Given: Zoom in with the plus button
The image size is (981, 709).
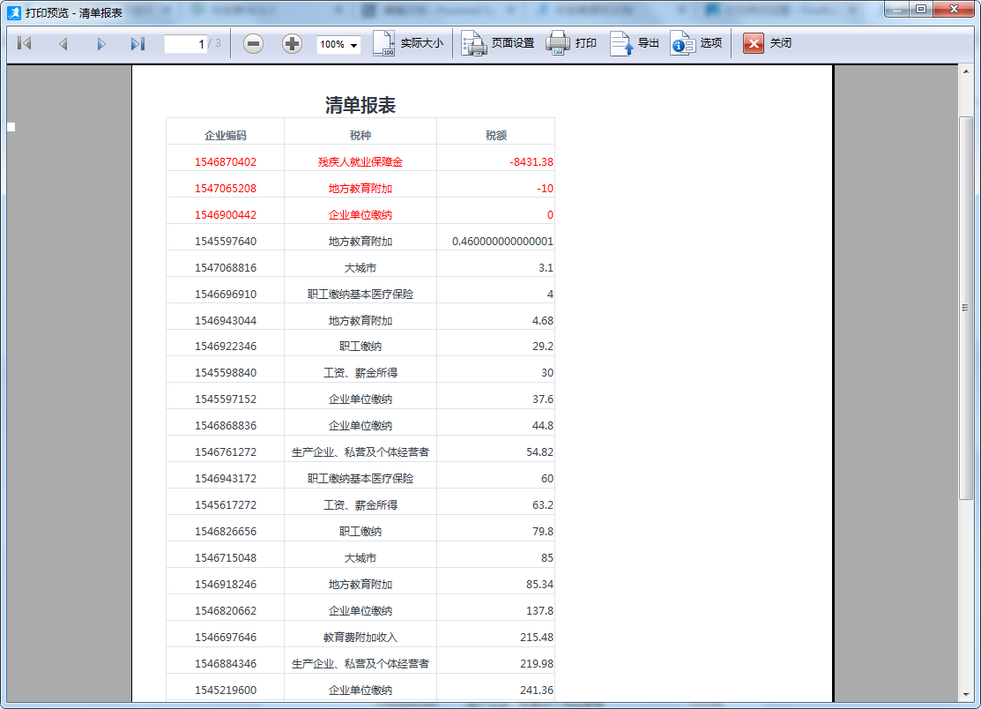Looking at the screenshot, I should point(292,43).
